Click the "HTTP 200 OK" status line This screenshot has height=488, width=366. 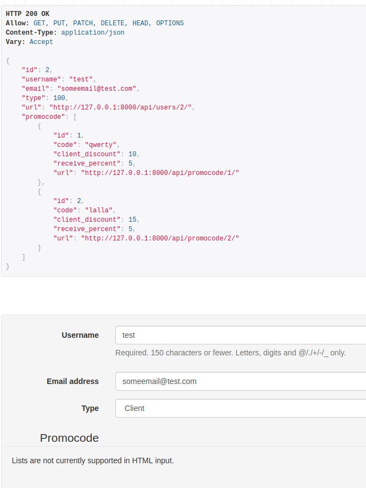coord(27,14)
